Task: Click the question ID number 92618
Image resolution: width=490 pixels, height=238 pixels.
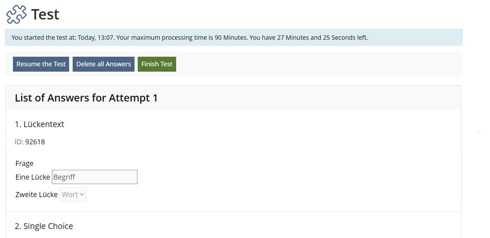Action: click(x=35, y=142)
